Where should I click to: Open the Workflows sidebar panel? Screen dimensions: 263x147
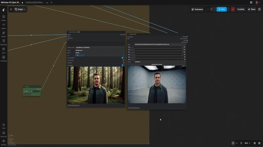(x=4, y=42)
